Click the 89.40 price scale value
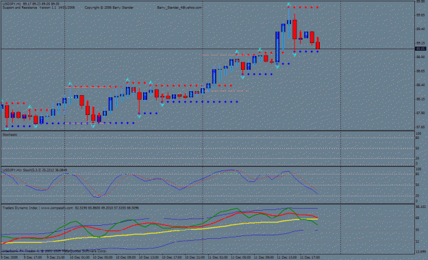This screenshot has height=260, width=428. (420, 29)
